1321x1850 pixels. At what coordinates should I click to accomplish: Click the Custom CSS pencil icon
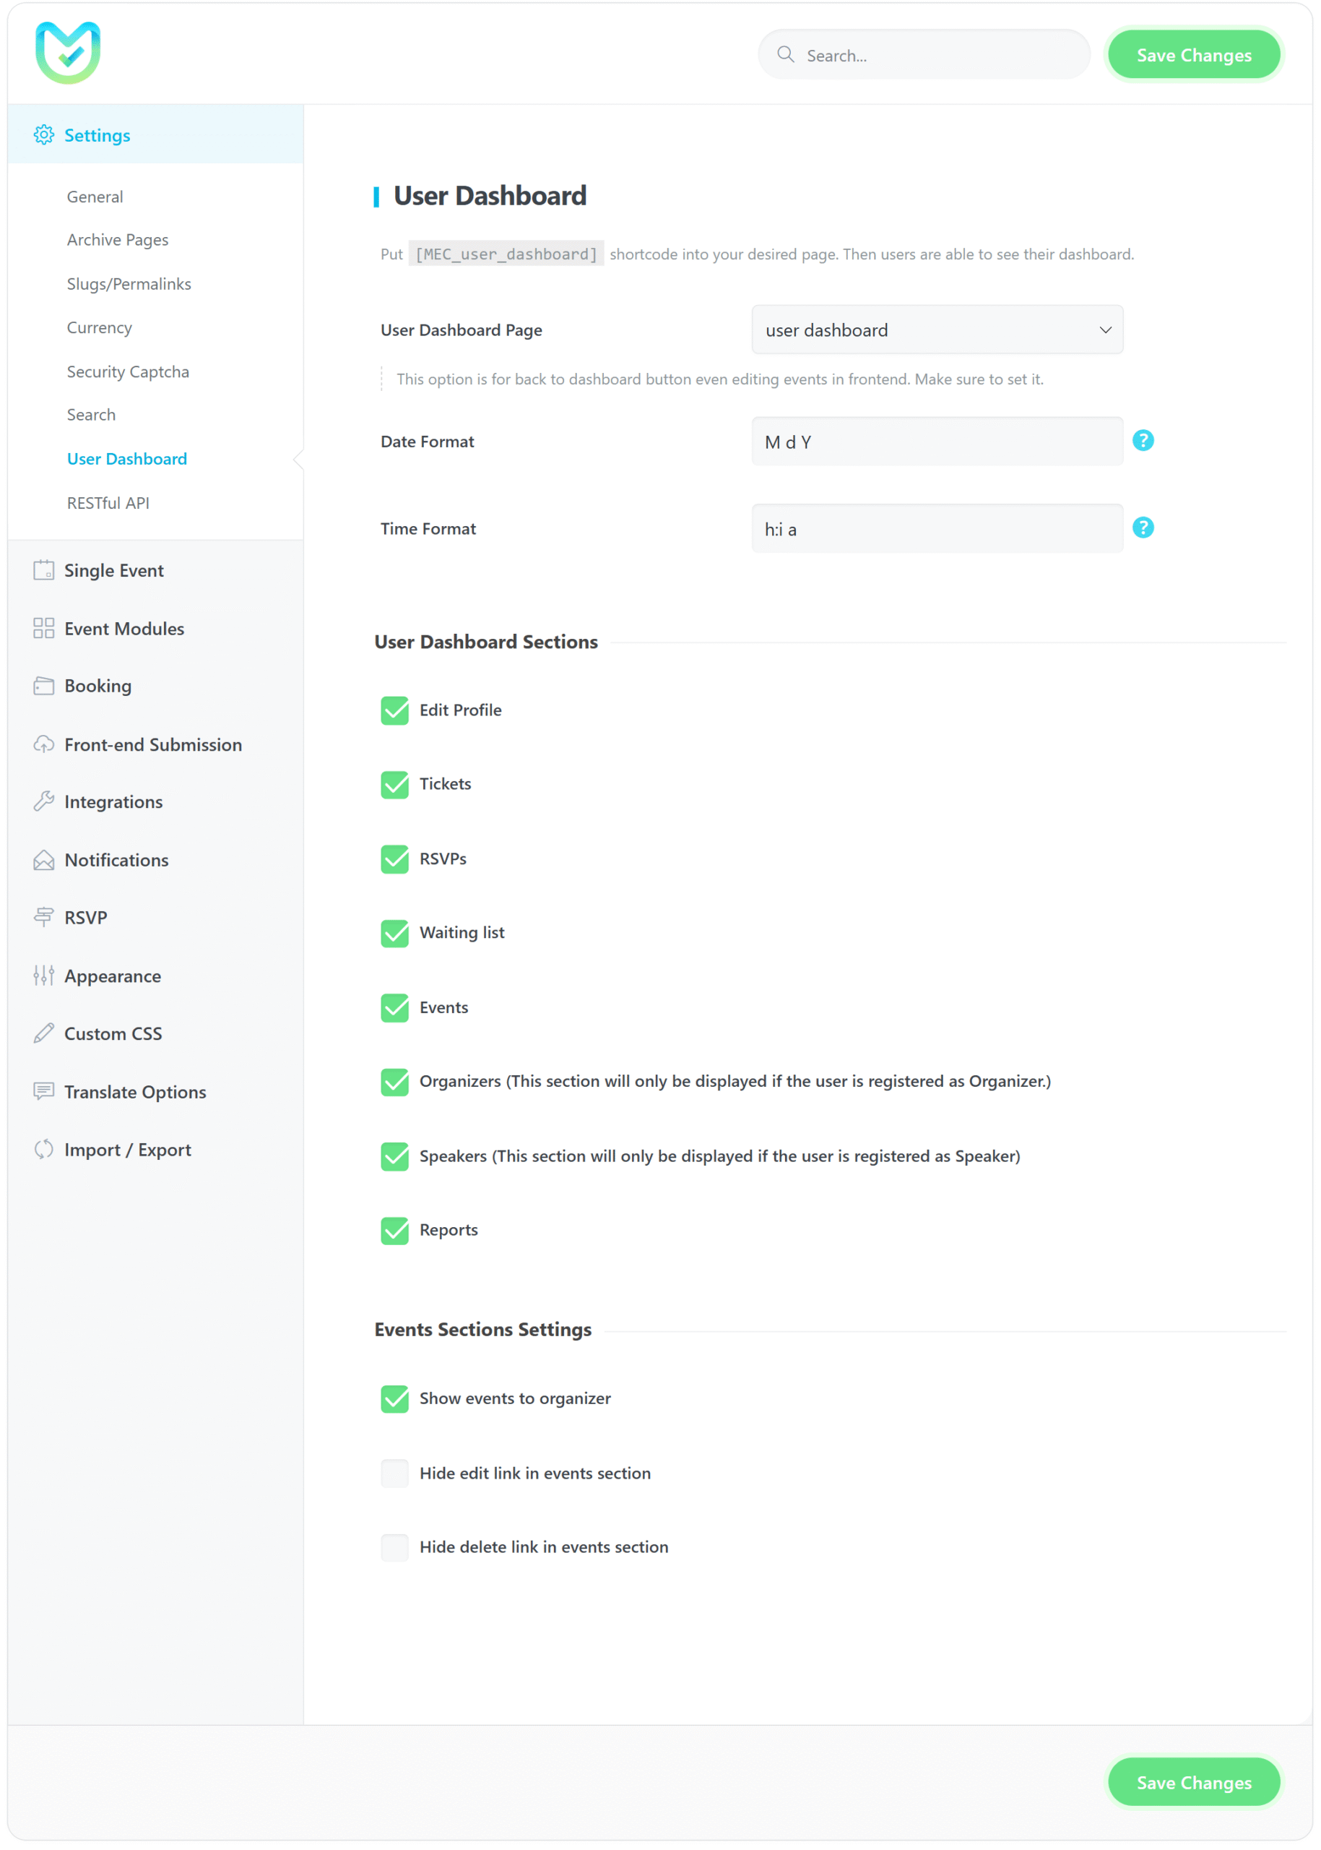(x=44, y=1033)
